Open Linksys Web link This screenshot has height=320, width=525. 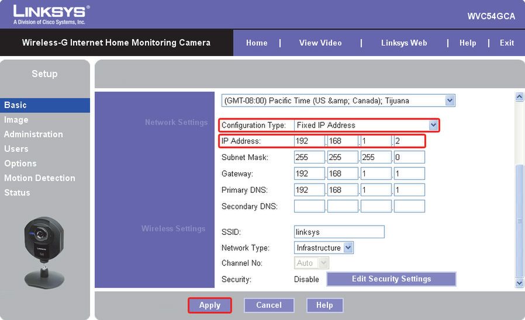[404, 43]
